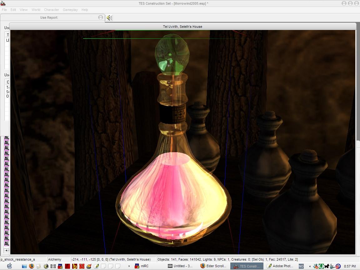Expand the quick launch overflow arrow
360x270 pixels.
coord(129,266)
